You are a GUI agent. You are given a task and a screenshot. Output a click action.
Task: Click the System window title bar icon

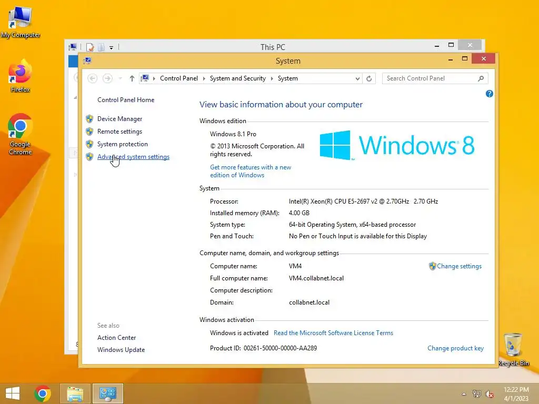point(87,61)
